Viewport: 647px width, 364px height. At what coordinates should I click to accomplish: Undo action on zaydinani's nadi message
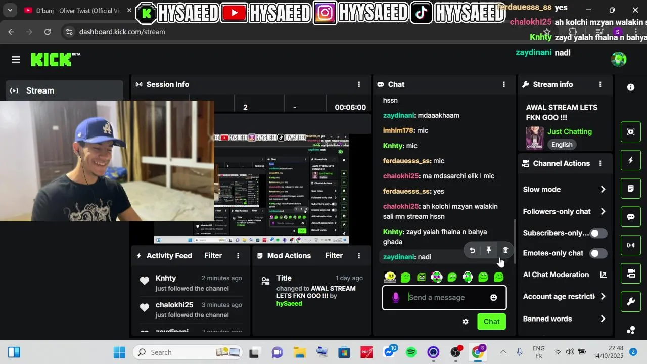coord(472,250)
